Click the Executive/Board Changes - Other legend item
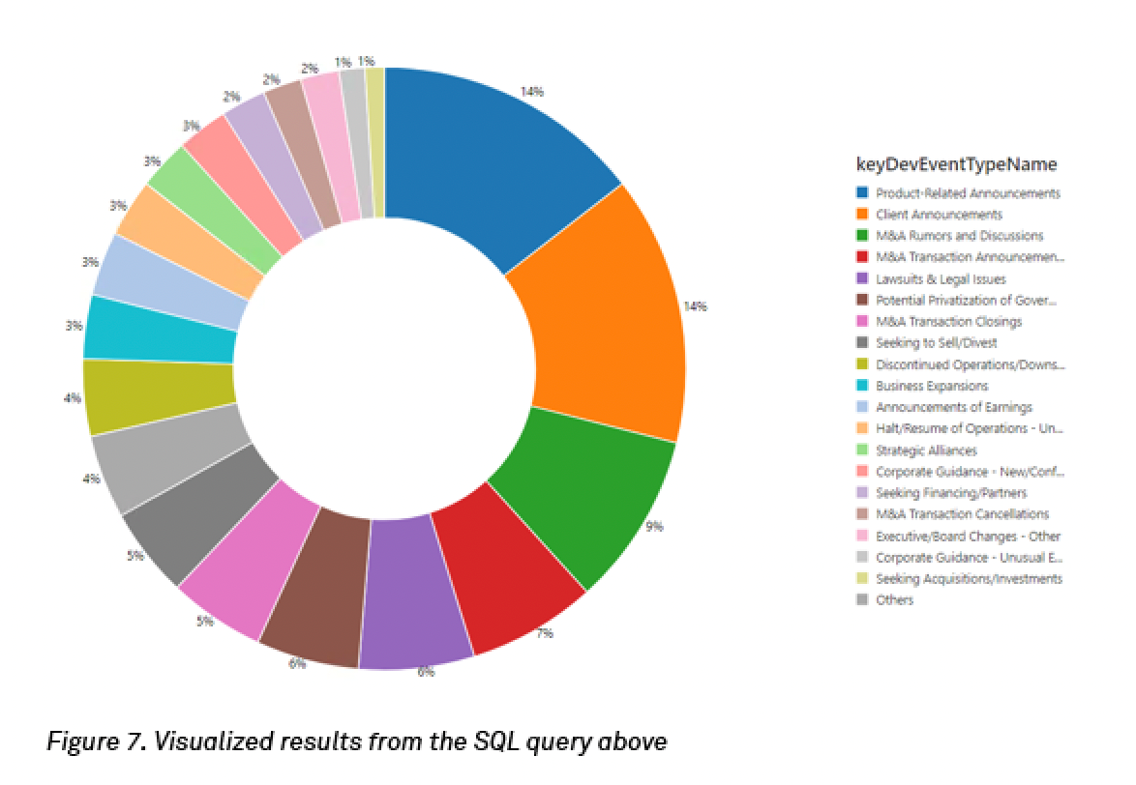Viewport: 1136px width, 785px height. point(968,536)
